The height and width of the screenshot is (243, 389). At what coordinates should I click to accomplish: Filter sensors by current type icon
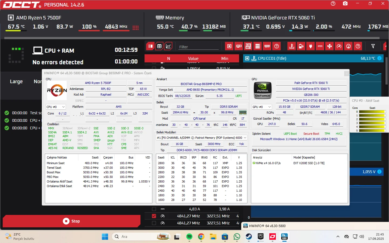(x=320, y=46)
